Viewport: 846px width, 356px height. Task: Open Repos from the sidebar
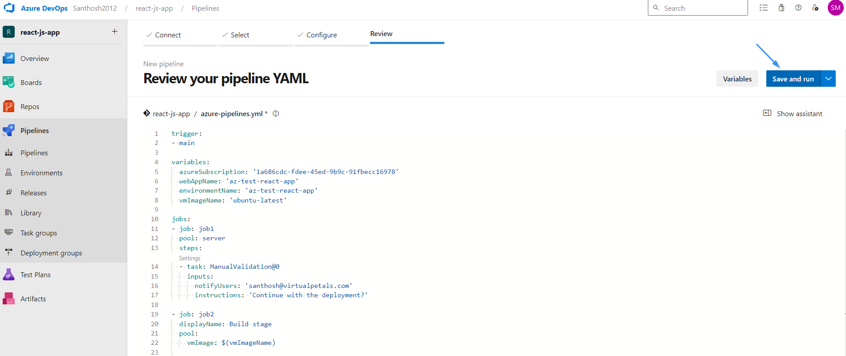click(x=29, y=107)
